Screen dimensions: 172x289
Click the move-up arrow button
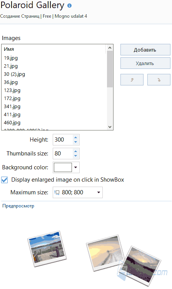point(132,80)
